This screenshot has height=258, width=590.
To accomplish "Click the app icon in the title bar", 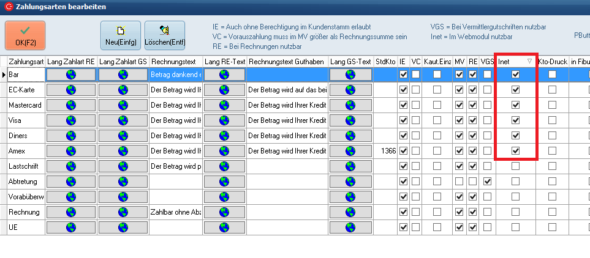I will tap(7, 7).
